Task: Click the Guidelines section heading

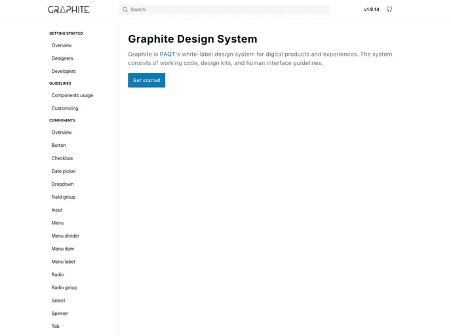Action: (x=60, y=83)
